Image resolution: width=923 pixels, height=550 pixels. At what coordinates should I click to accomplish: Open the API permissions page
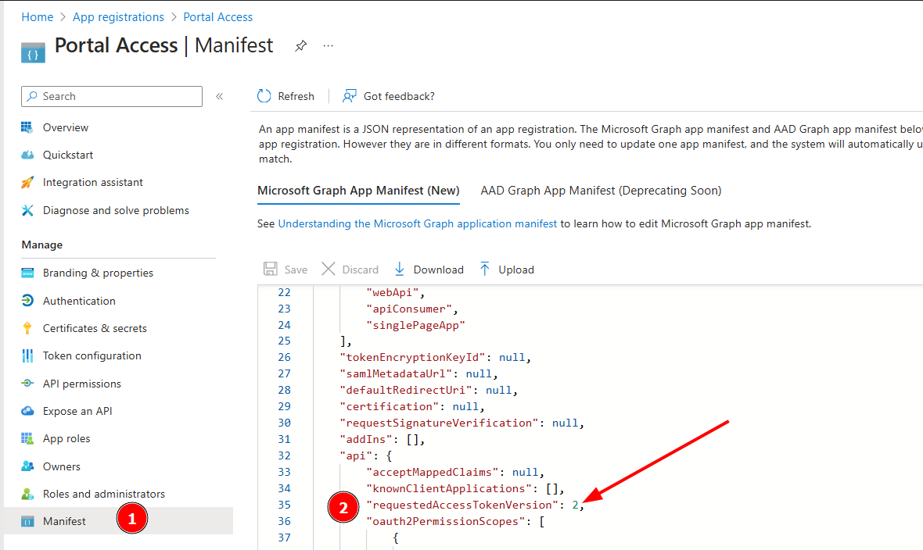coord(82,384)
